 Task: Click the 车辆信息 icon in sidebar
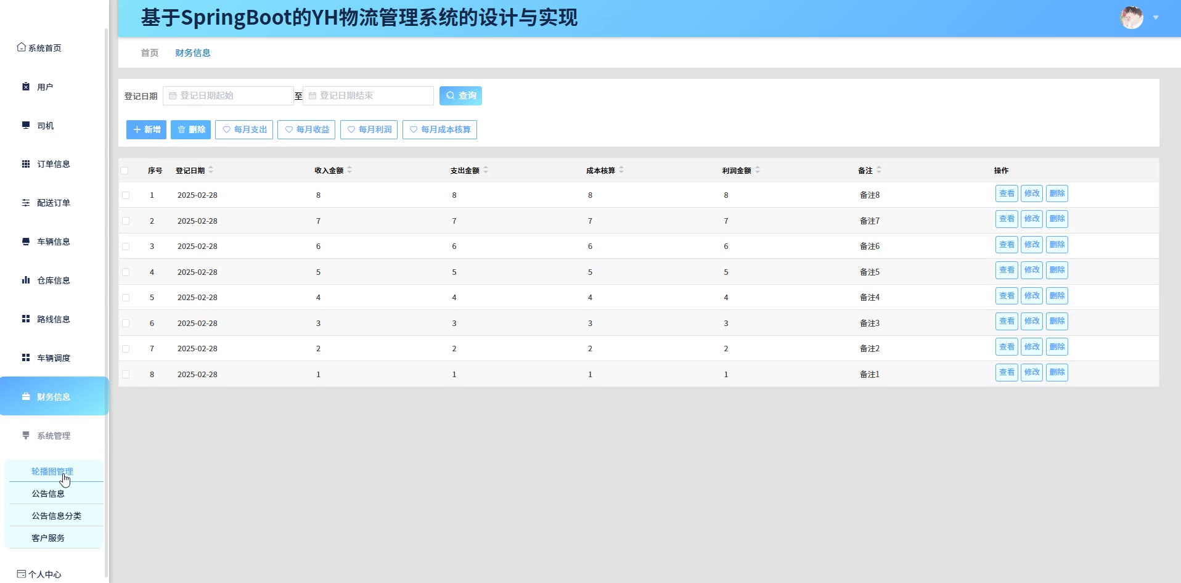point(26,242)
